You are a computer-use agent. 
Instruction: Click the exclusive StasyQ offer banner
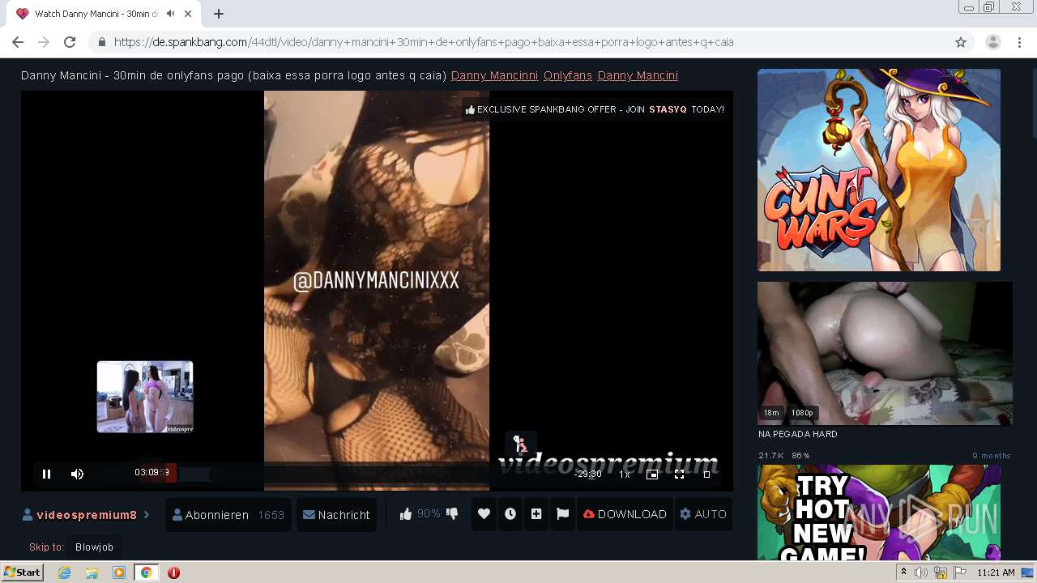[595, 109]
